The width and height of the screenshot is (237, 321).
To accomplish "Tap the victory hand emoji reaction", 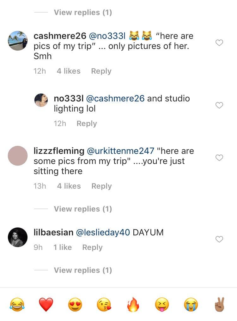I will tap(220, 305).
